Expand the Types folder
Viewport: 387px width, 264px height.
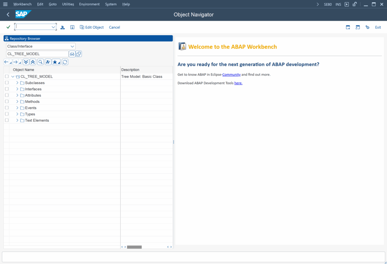click(x=17, y=114)
